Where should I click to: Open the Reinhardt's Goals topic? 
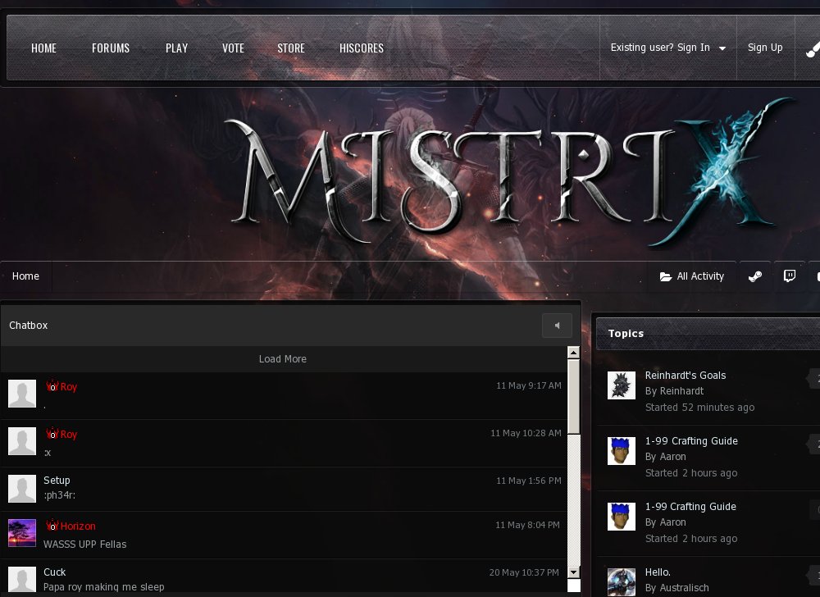pyautogui.click(x=686, y=376)
